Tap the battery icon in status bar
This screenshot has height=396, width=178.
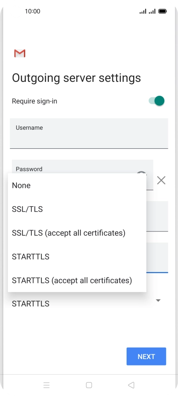tap(162, 11)
